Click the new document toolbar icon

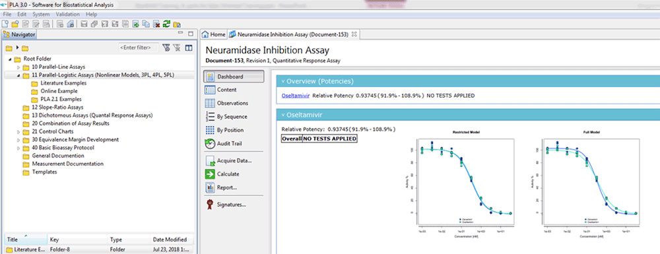point(5,24)
